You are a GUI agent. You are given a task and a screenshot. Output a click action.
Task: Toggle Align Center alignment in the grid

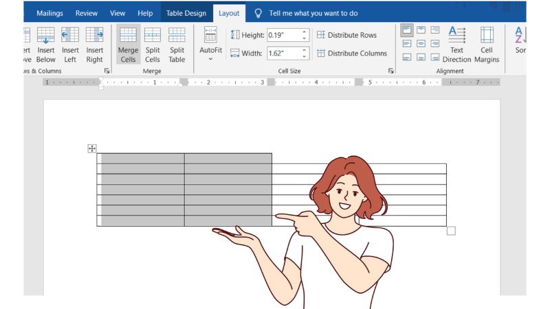(421, 43)
